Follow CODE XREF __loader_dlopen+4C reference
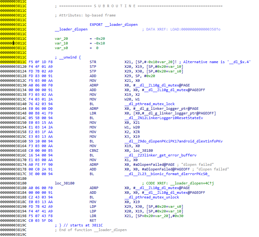Screen dimensions: 259x237 click(192, 183)
